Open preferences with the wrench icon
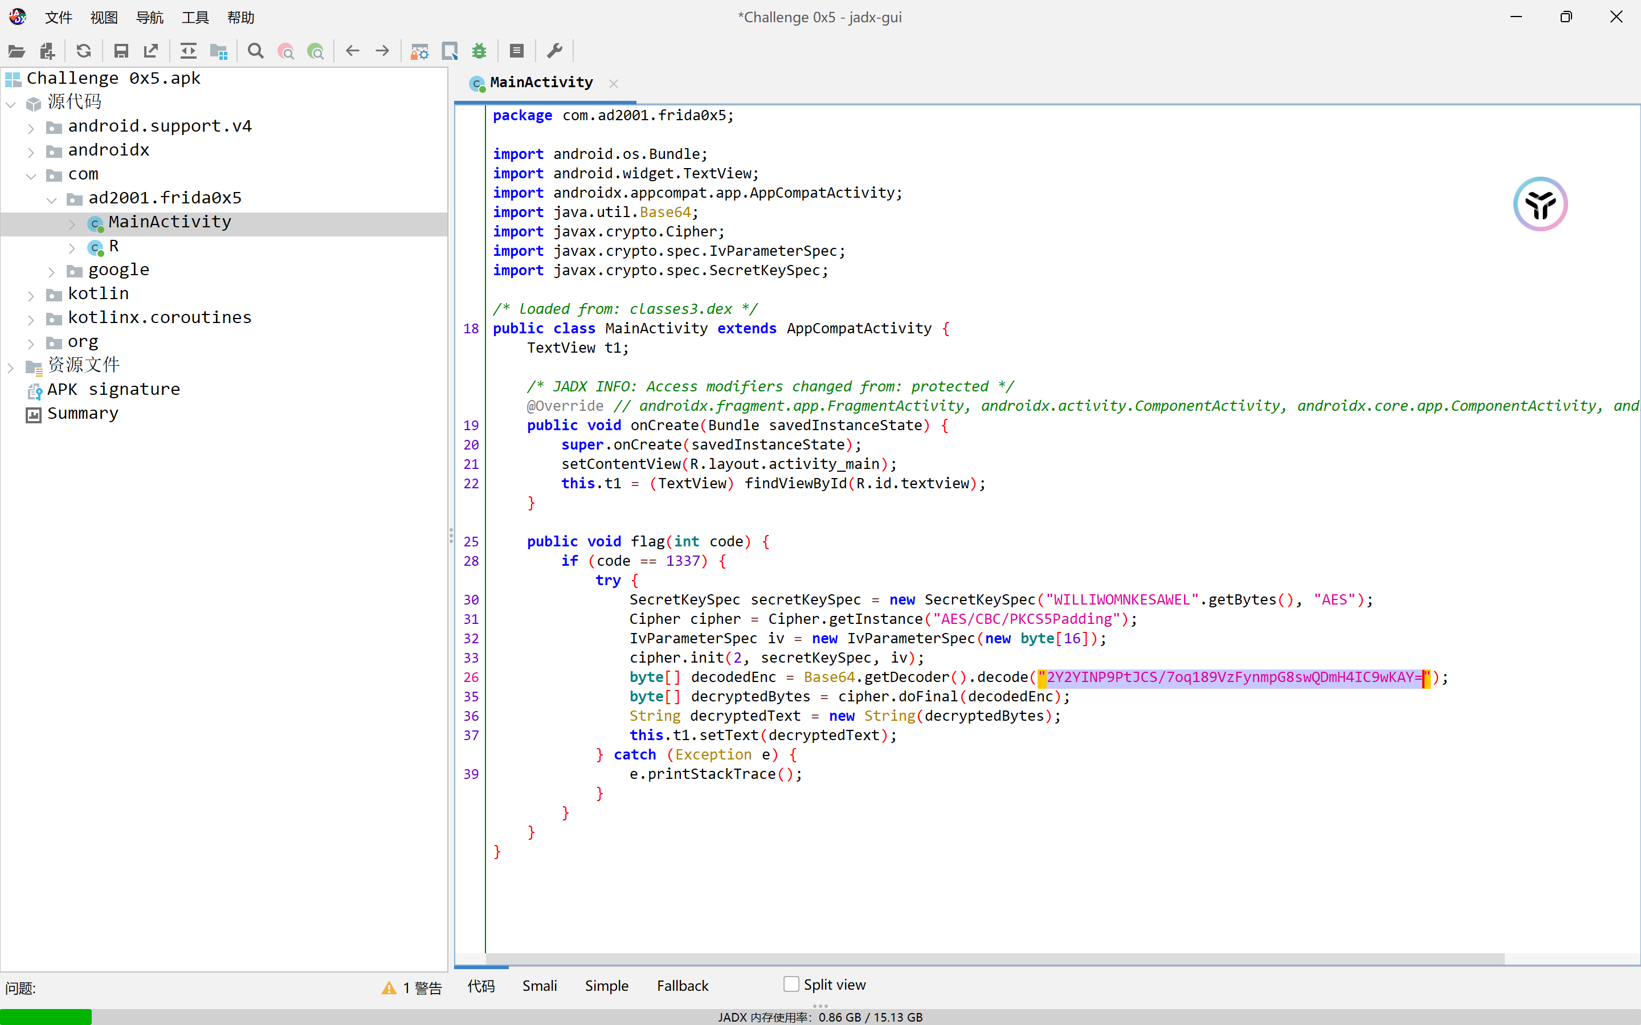This screenshot has width=1641, height=1025. pyautogui.click(x=554, y=51)
